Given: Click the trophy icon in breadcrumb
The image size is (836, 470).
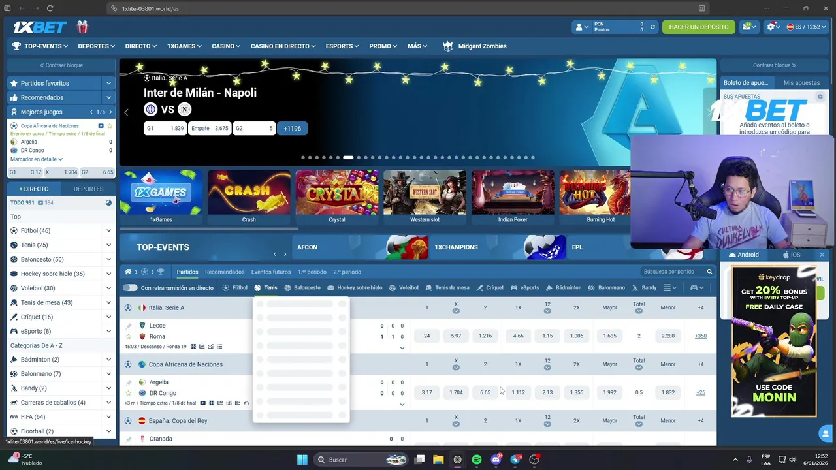Looking at the screenshot, I should pos(161,272).
